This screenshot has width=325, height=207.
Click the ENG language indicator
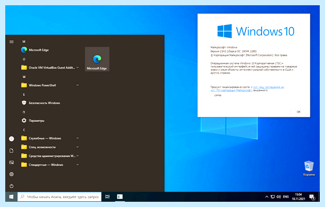point(286,197)
